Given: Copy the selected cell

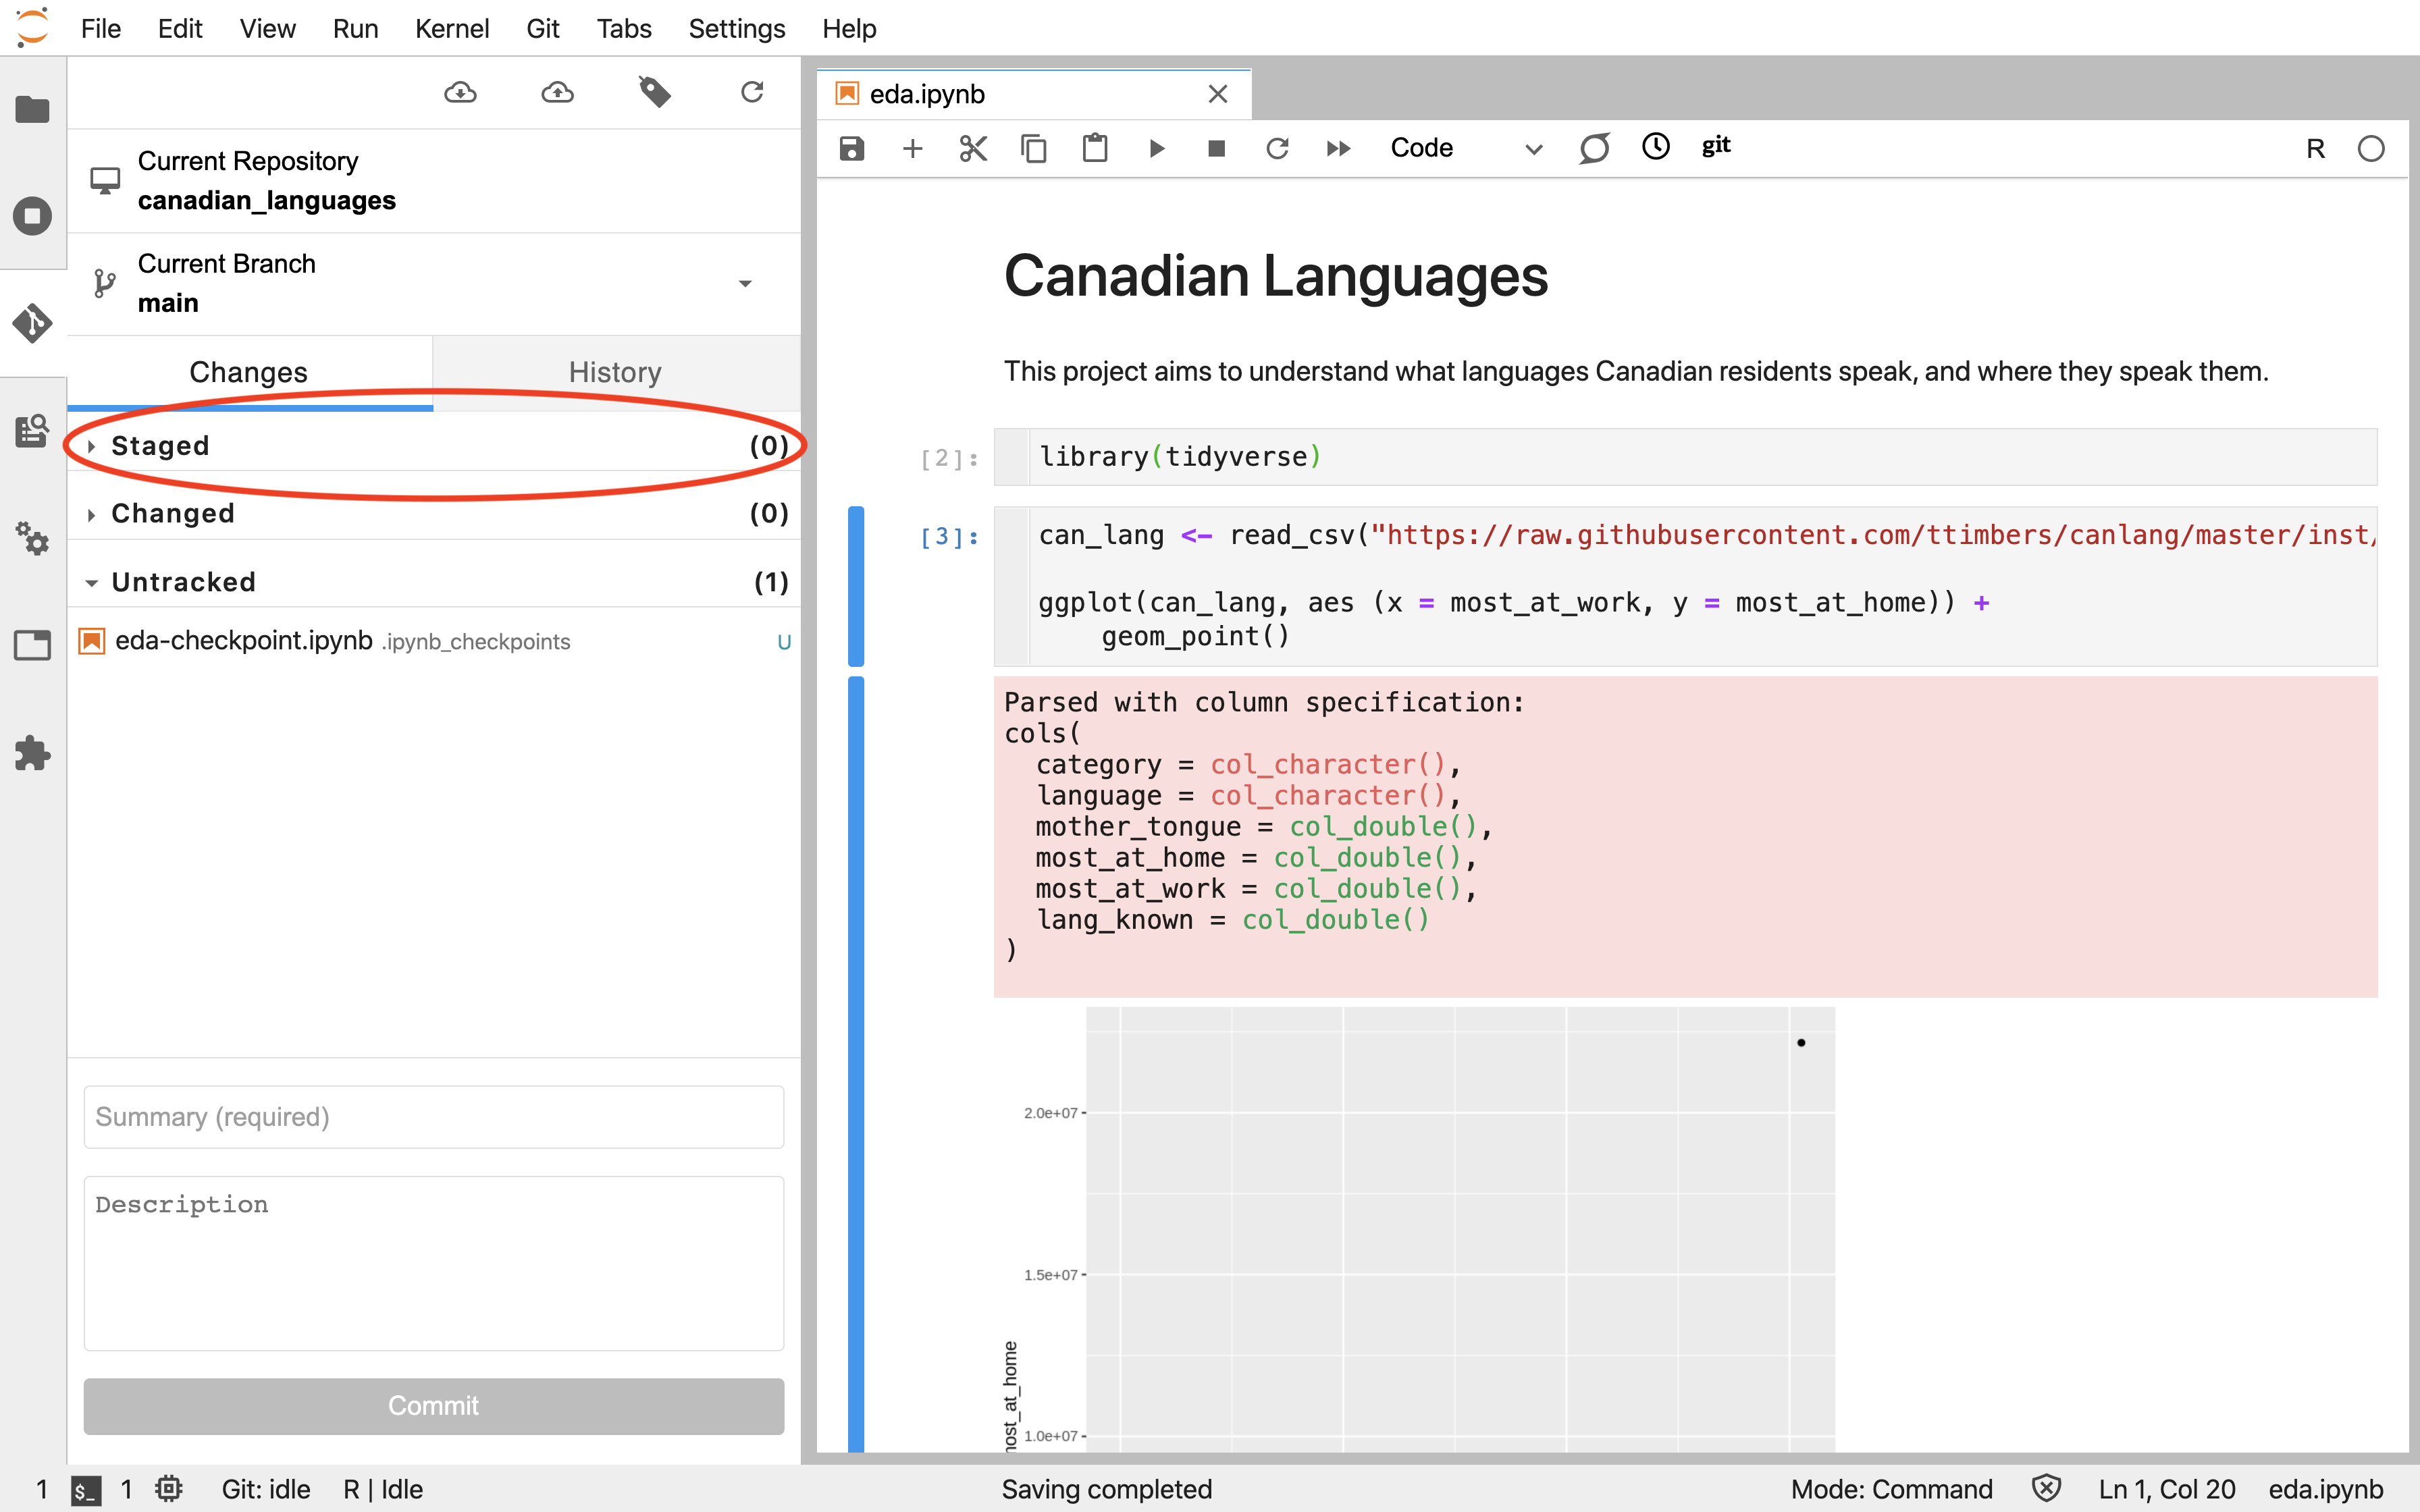Looking at the screenshot, I should [1034, 149].
